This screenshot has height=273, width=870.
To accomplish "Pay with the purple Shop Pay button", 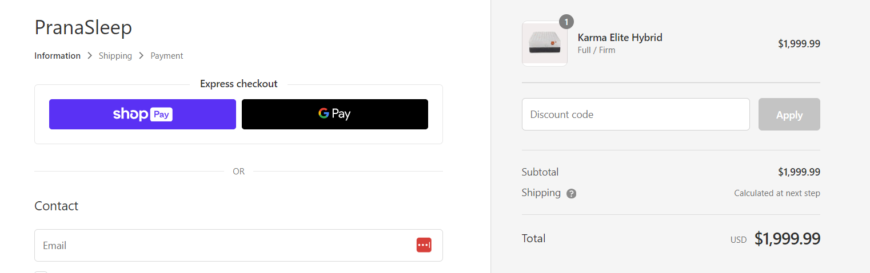I will 142,114.
